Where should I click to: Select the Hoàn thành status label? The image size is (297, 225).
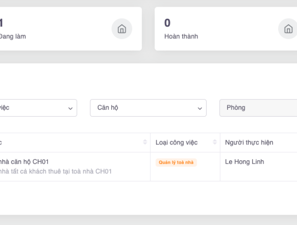tap(181, 37)
